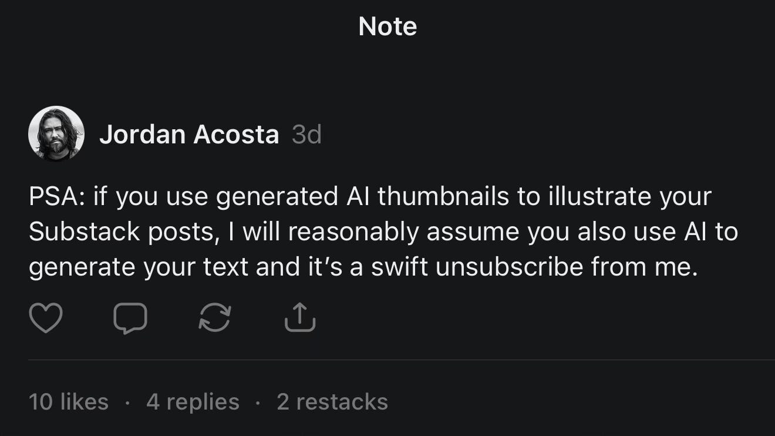This screenshot has width=775, height=436.
Task: Select the circular arrows restack icon
Action: [x=215, y=318]
